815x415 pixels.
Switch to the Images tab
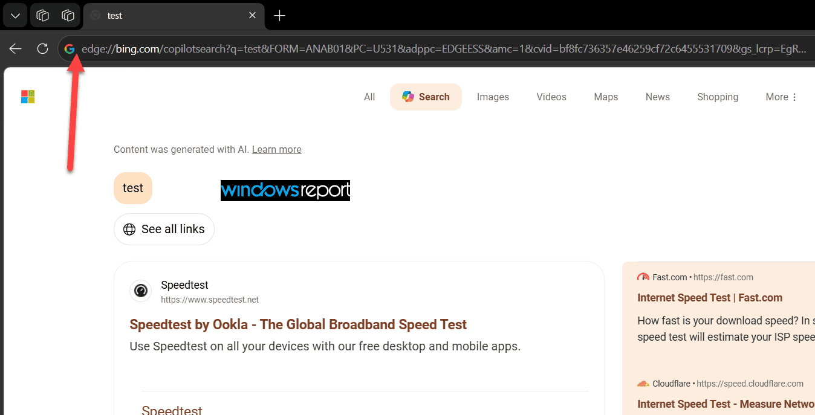[493, 97]
